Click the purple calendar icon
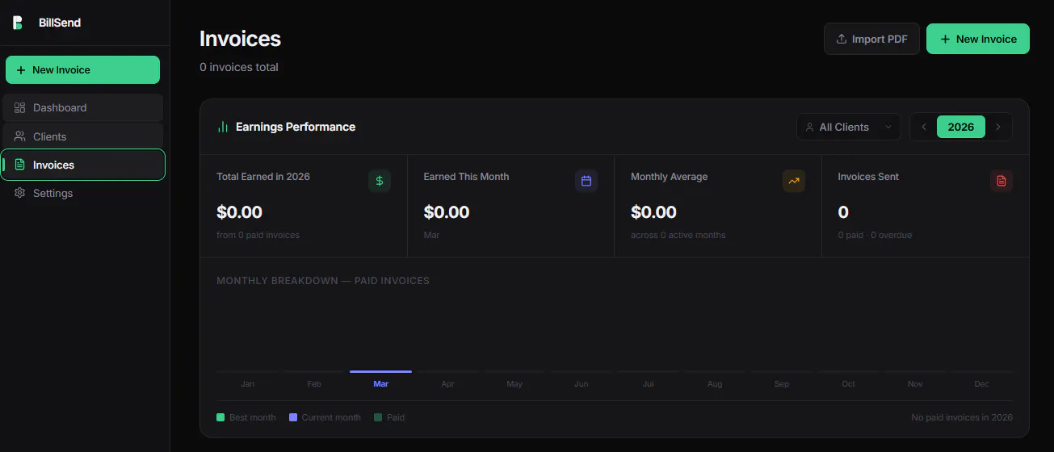1054x452 pixels. coord(586,181)
